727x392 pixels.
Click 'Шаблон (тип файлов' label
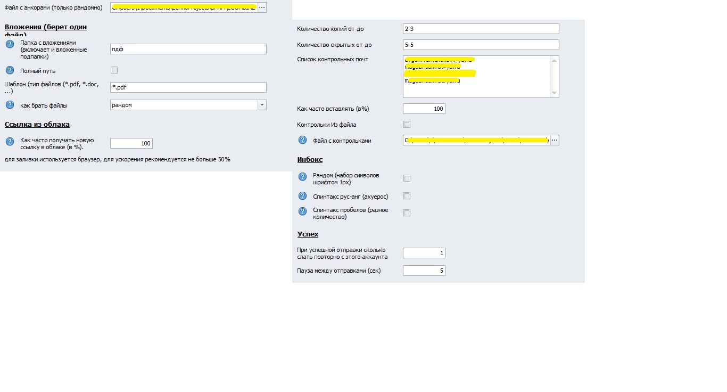pos(52,87)
